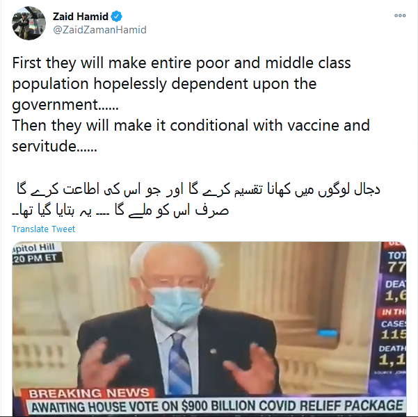
Task: Select the 'Then they will make it conditional' sentence
Action: pos(191,136)
